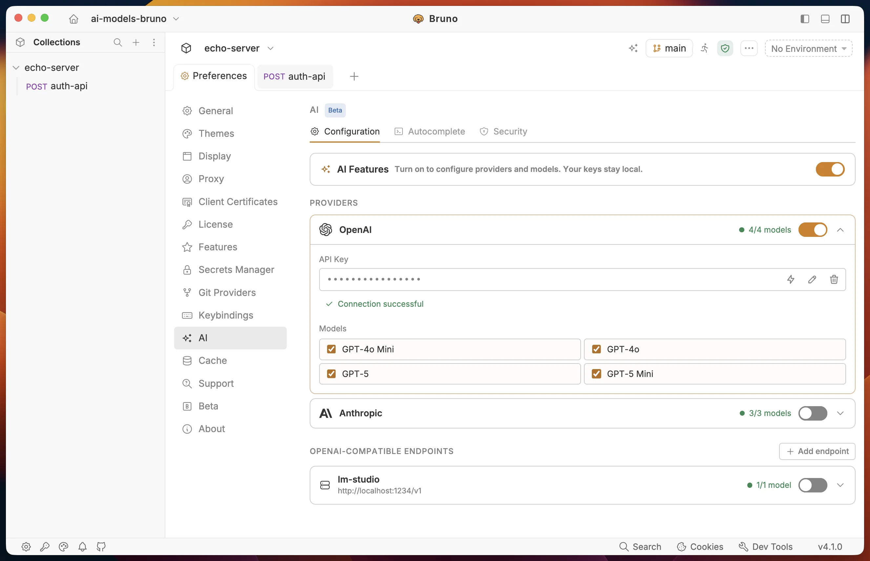Uncheck the GPT-5 Mini model
The width and height of the screenshot is (870, 561).
pos(596,374)
